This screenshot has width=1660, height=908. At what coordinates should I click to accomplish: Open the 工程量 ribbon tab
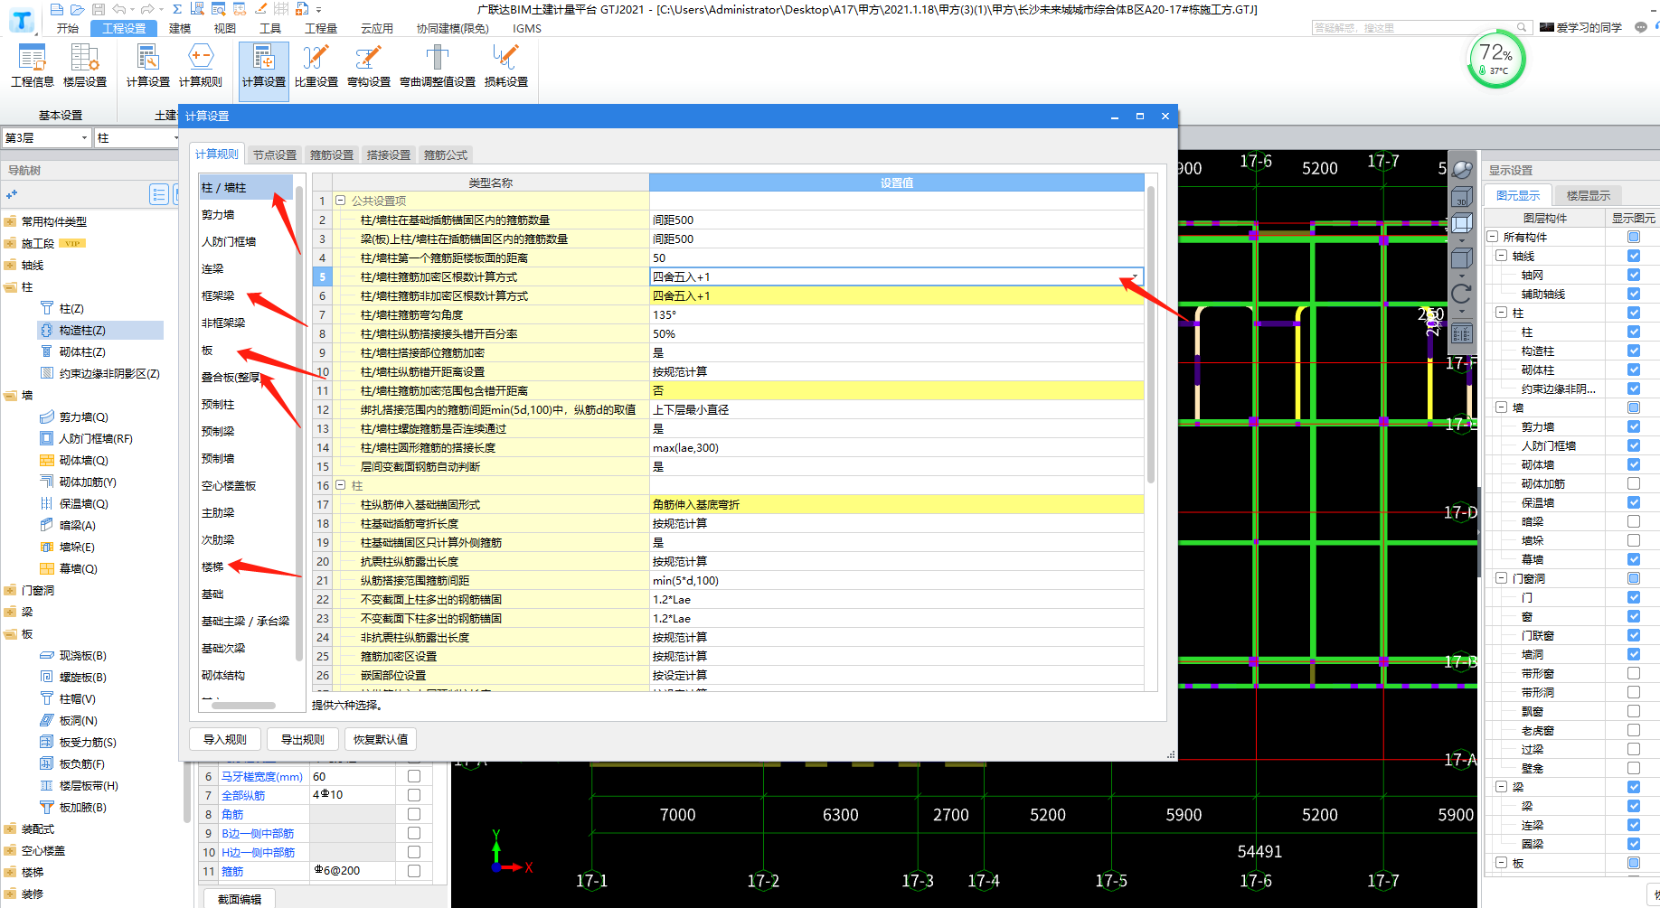coord(321,28)
